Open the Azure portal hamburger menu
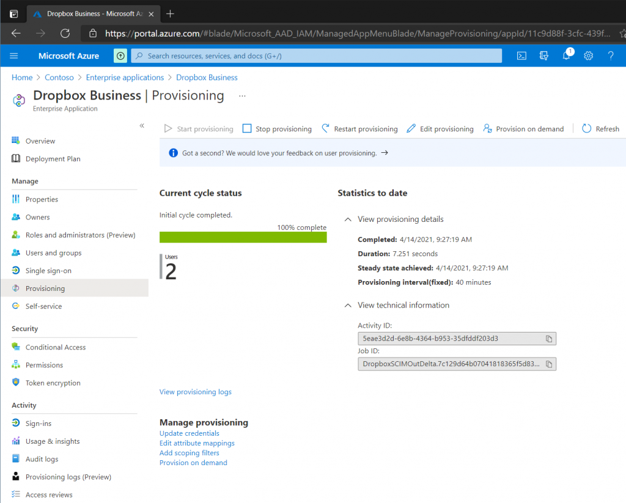This screenshot has width=626, height=503. tap(14, 56)
